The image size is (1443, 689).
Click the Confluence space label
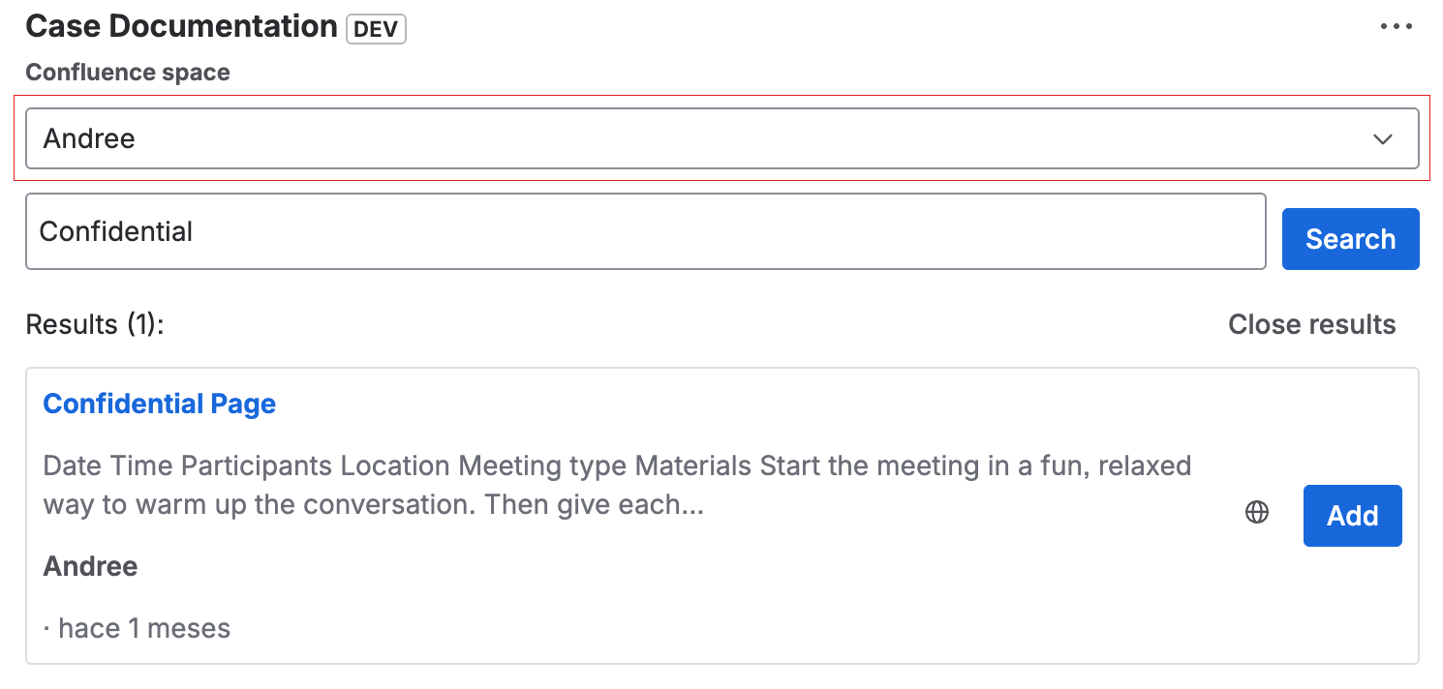pos(128,73)
